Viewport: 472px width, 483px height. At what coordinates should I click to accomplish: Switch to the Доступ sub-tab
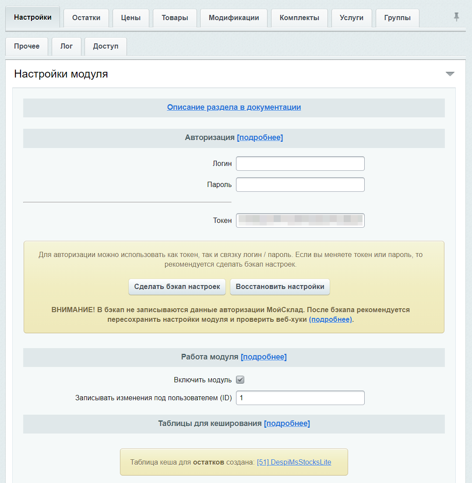(x=106, y=46)
